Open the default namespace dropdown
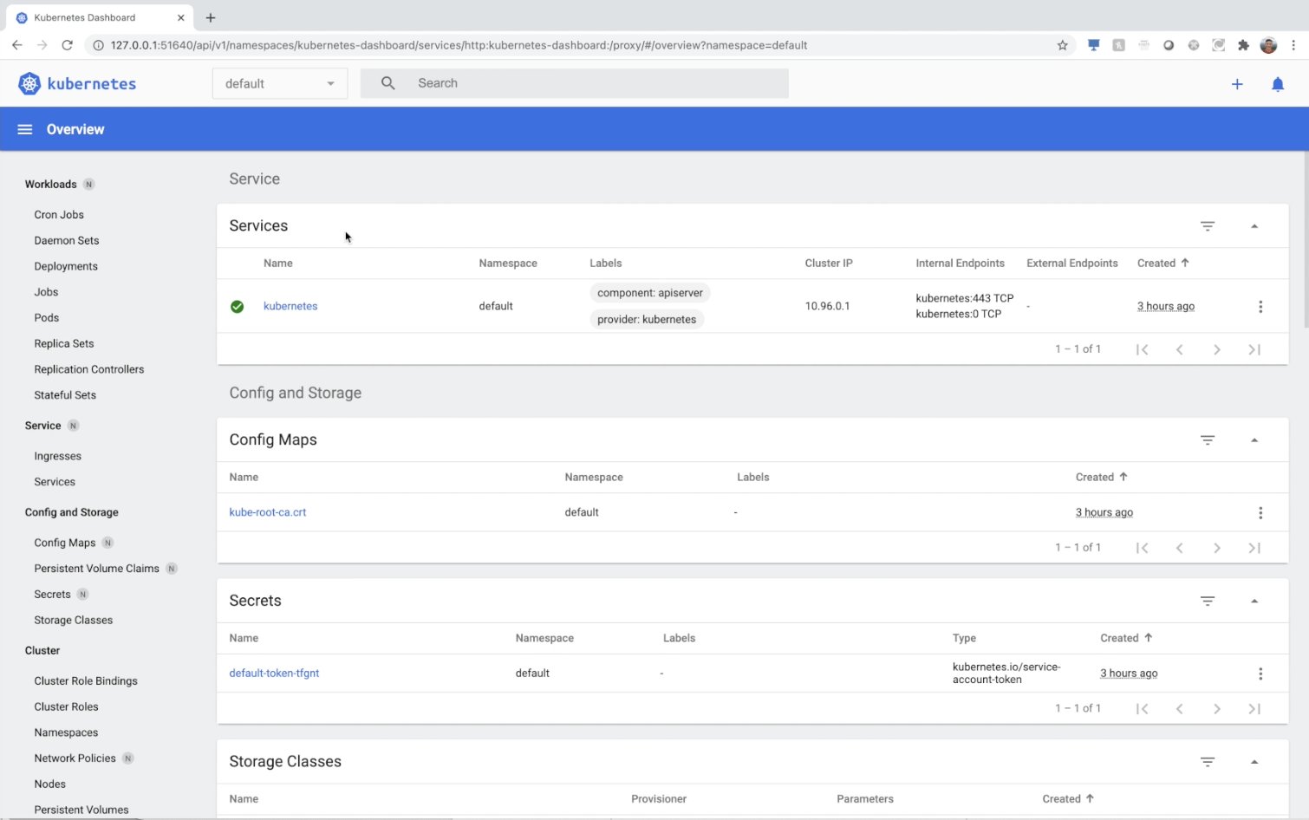 [x=279, y=83]
